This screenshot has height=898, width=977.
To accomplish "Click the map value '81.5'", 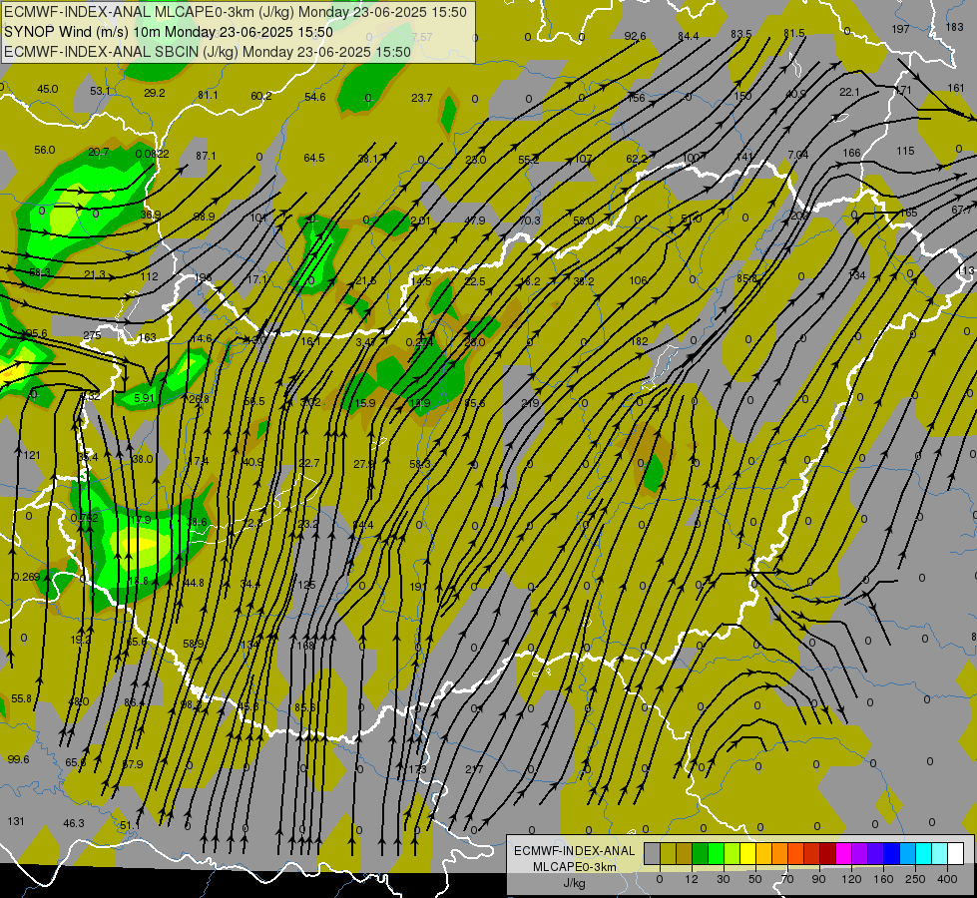I will tap(793, 33).
